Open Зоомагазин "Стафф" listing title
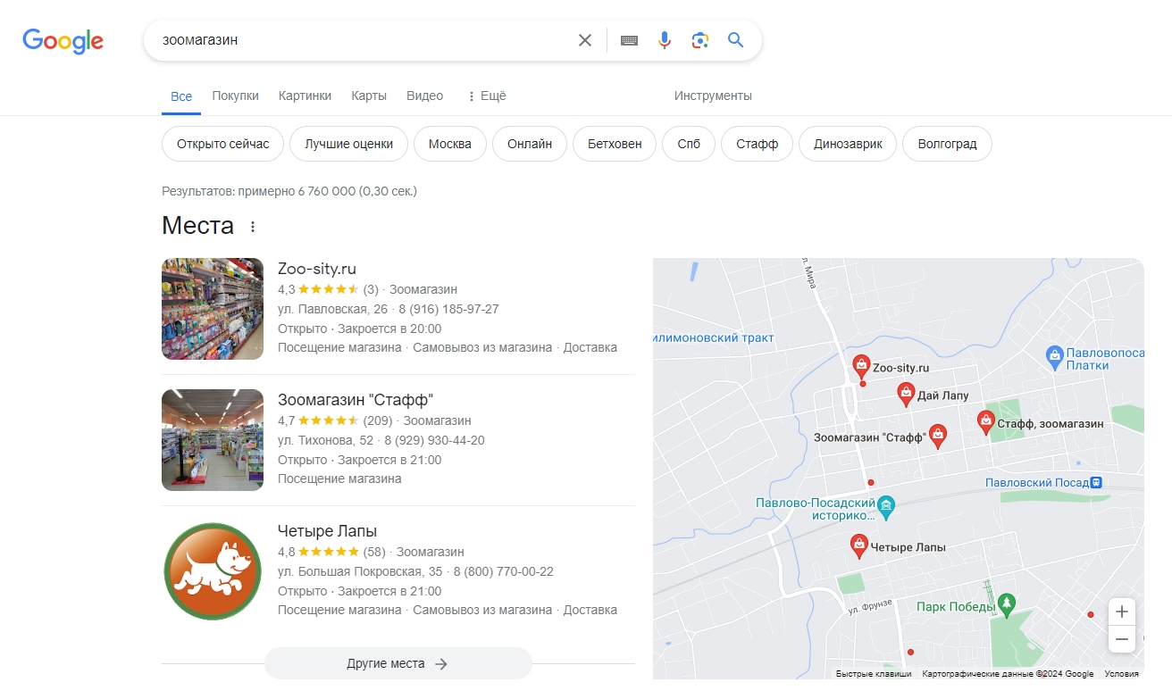1172x699 pixels. (x=356, y=400)
